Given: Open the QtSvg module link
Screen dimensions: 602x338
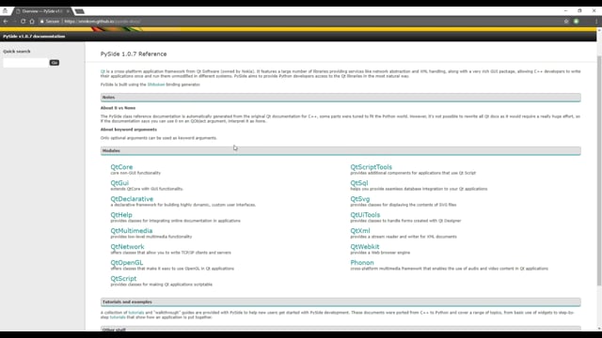Looking at the screenshot, I should point(359,199).
